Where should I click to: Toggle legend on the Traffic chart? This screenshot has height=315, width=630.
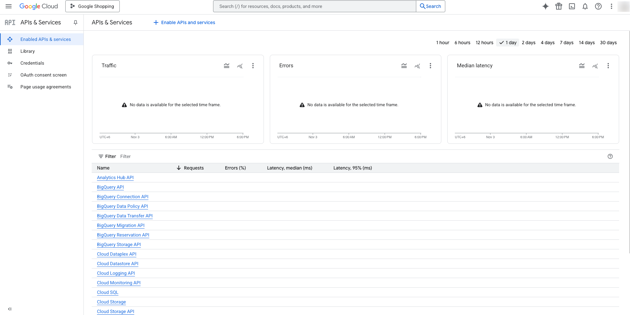pyautogui.click(x=227, y=66)
